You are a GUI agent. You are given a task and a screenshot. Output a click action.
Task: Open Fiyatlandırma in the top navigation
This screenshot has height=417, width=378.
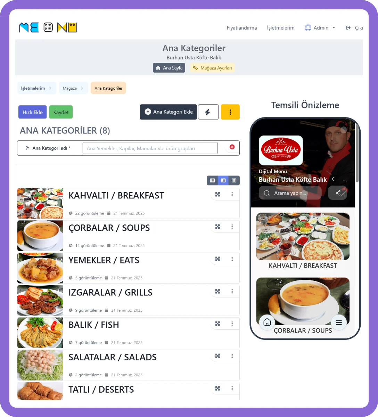pyautogui.click(x=242, y=28)
